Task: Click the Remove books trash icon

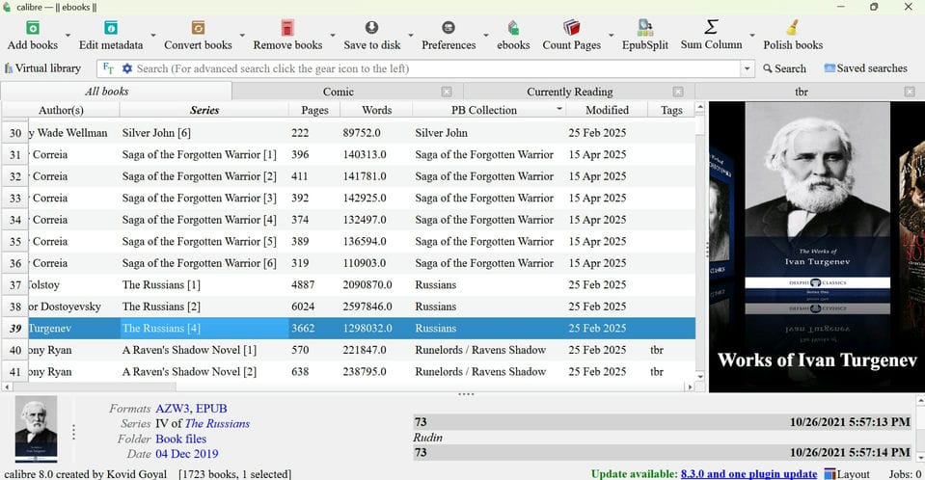Action: 287,28
